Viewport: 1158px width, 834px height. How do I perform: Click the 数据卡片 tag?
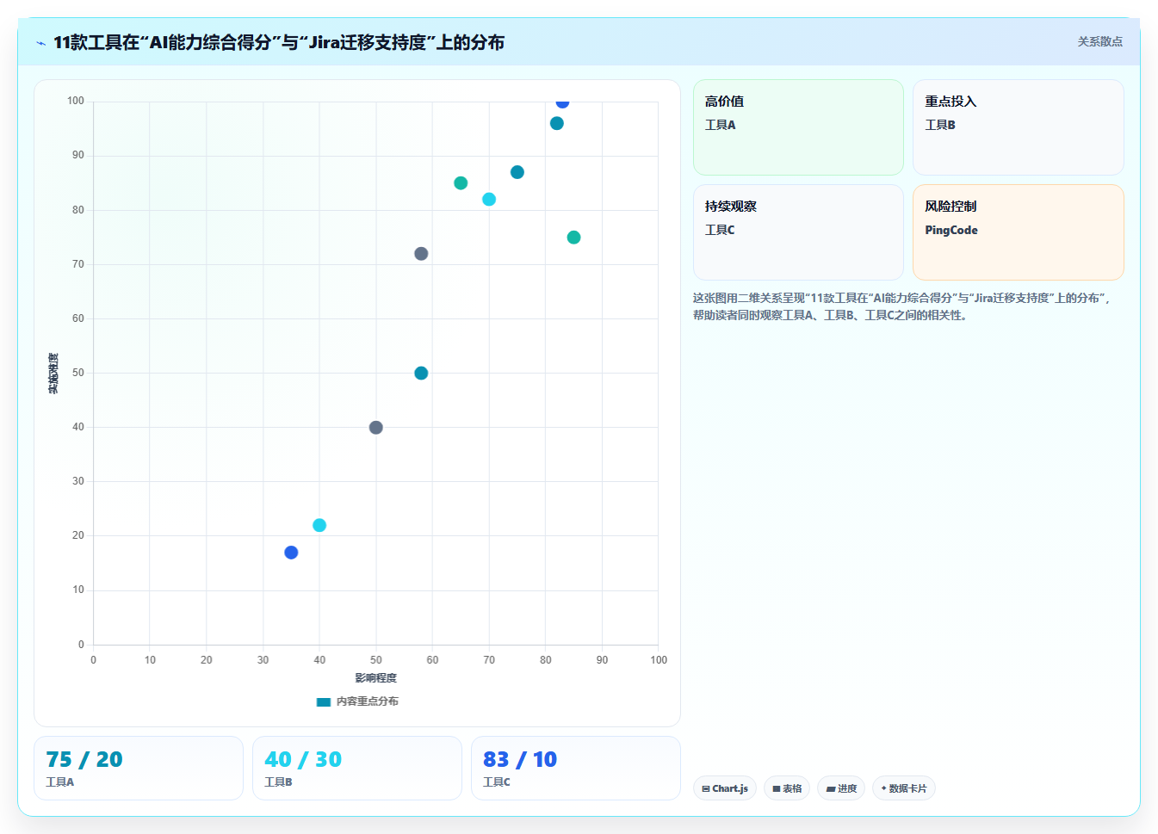(x=904, y=788)
